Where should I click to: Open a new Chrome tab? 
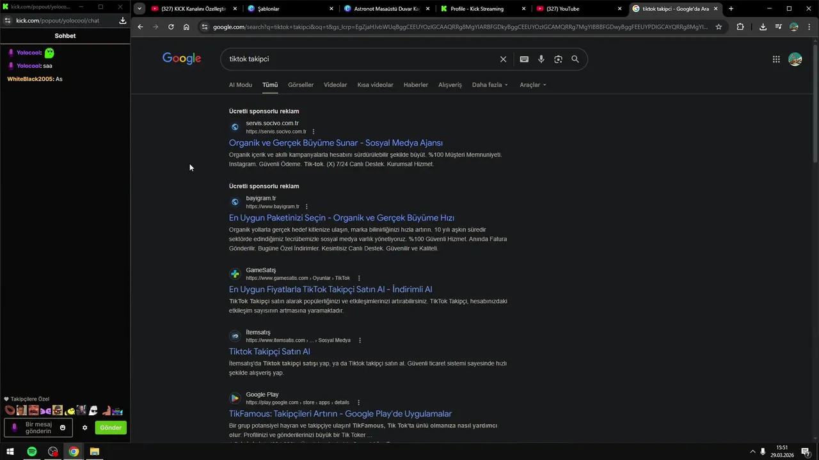(x=731, y=9)
